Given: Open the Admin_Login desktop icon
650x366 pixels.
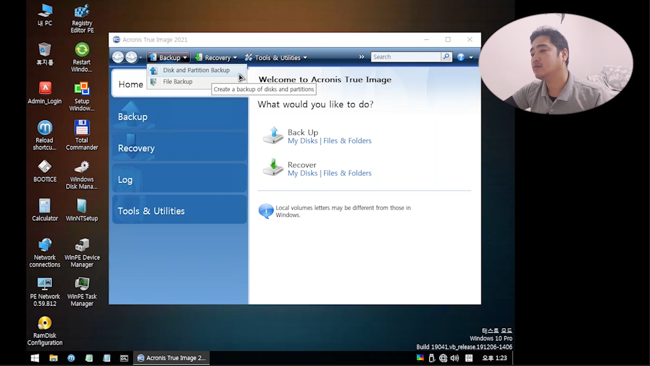Looking at the screenshot, I should (x=45, y=93).
